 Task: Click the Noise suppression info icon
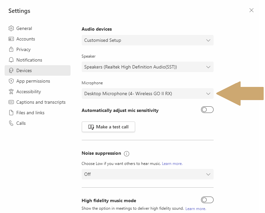click(127, 154)
